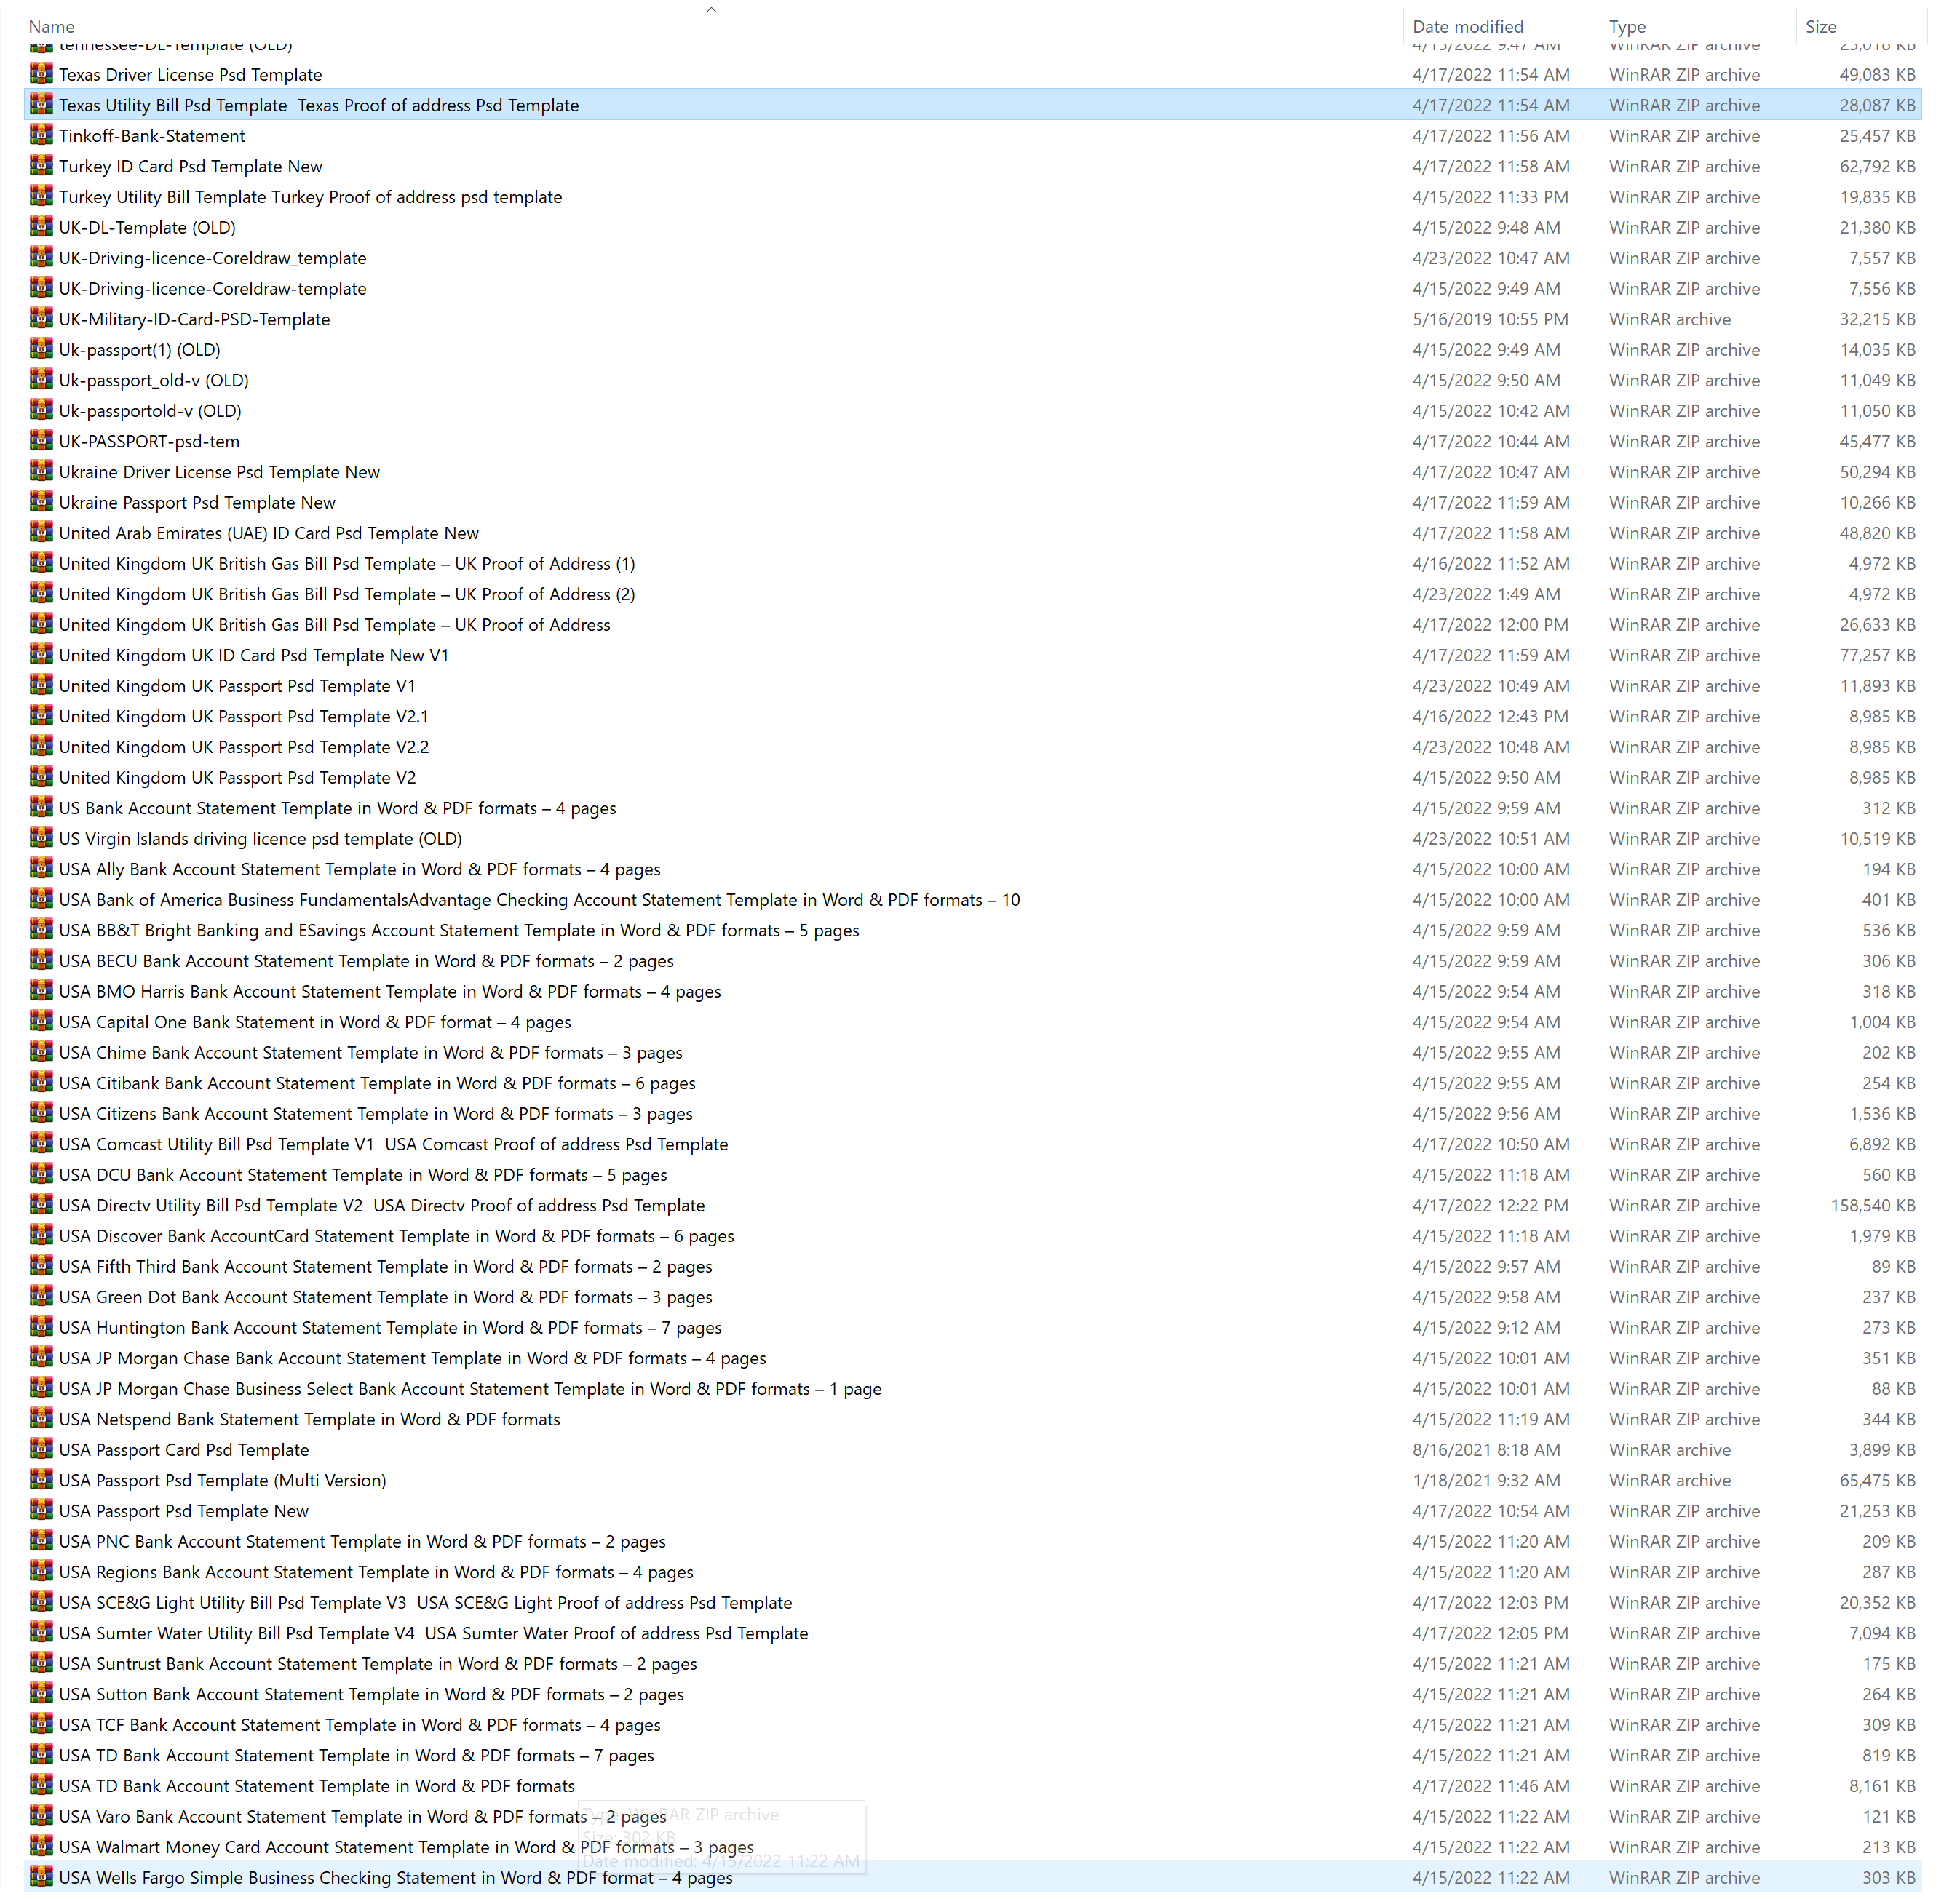Click the Type column header
This screenshot has width=1960, height=1899.
(1627, 27)
